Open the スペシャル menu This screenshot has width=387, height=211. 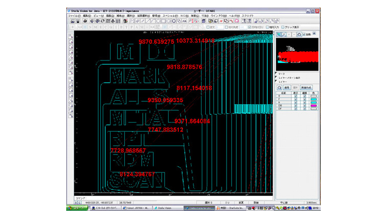tap(170, 16)
